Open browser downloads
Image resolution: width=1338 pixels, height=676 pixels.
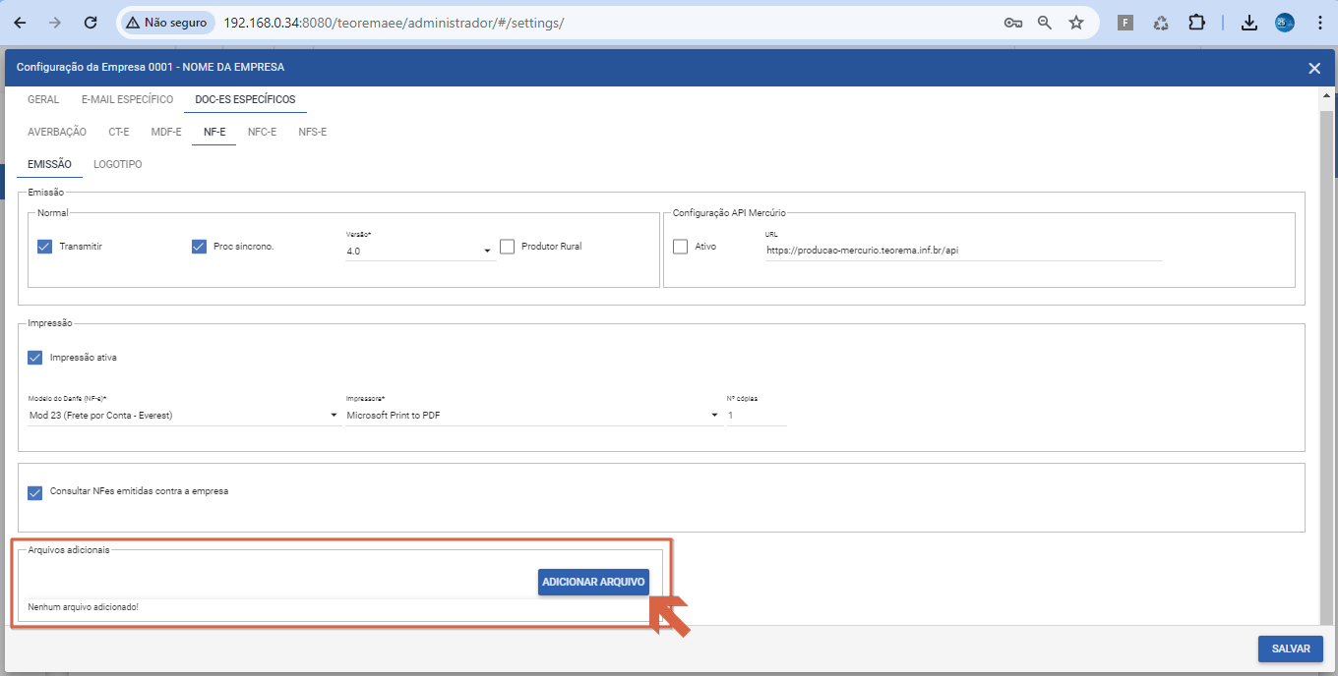click(1249, 23)
